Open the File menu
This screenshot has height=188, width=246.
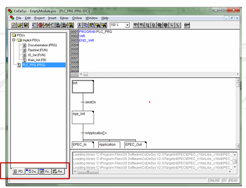coord(19,18)
